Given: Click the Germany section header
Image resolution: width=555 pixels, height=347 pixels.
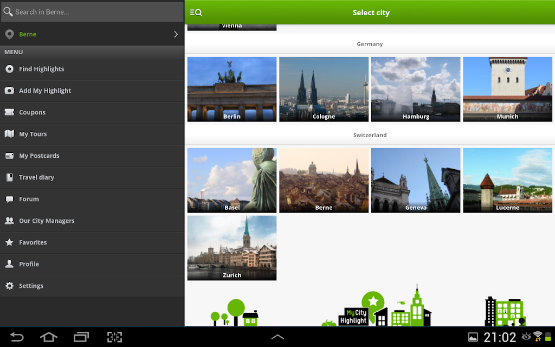Looking at the screenshot, I should tap(370, 44).
